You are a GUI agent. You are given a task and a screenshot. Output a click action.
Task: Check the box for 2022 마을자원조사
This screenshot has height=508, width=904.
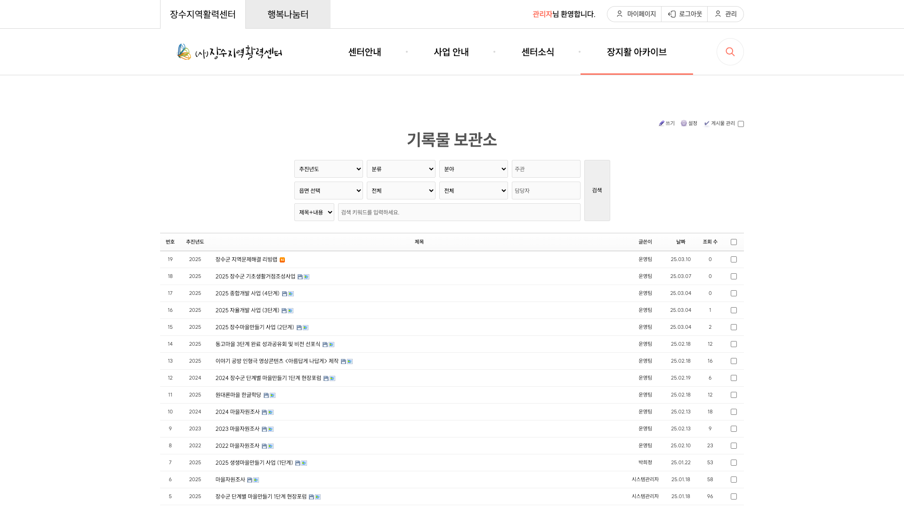(734, 445)
